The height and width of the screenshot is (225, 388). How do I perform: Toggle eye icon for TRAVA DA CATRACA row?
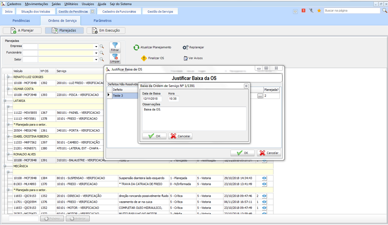[x=264, y=184]
